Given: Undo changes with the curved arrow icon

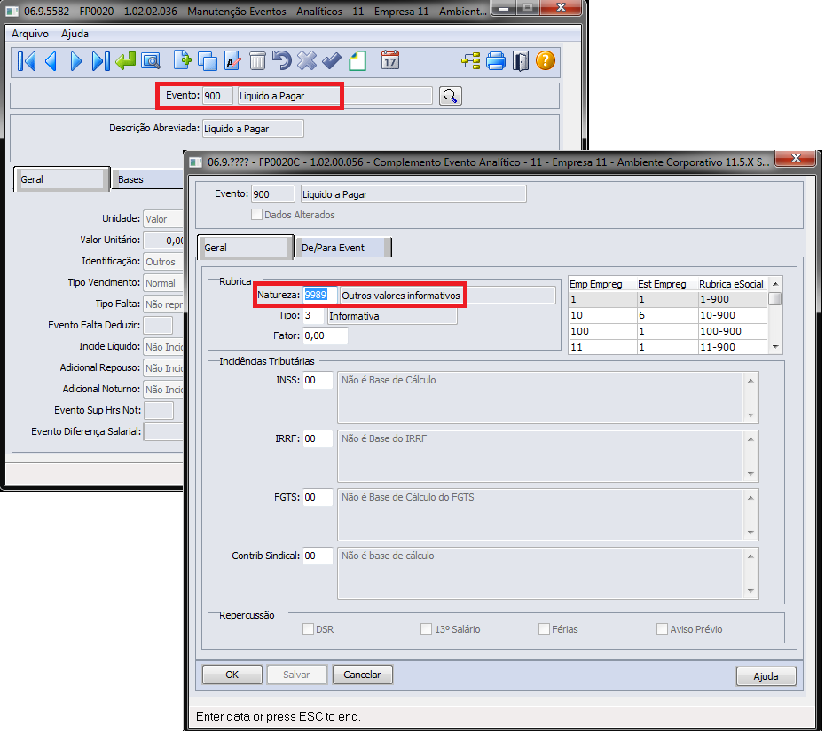Looking at the screenshot, I should click(282, 60).
